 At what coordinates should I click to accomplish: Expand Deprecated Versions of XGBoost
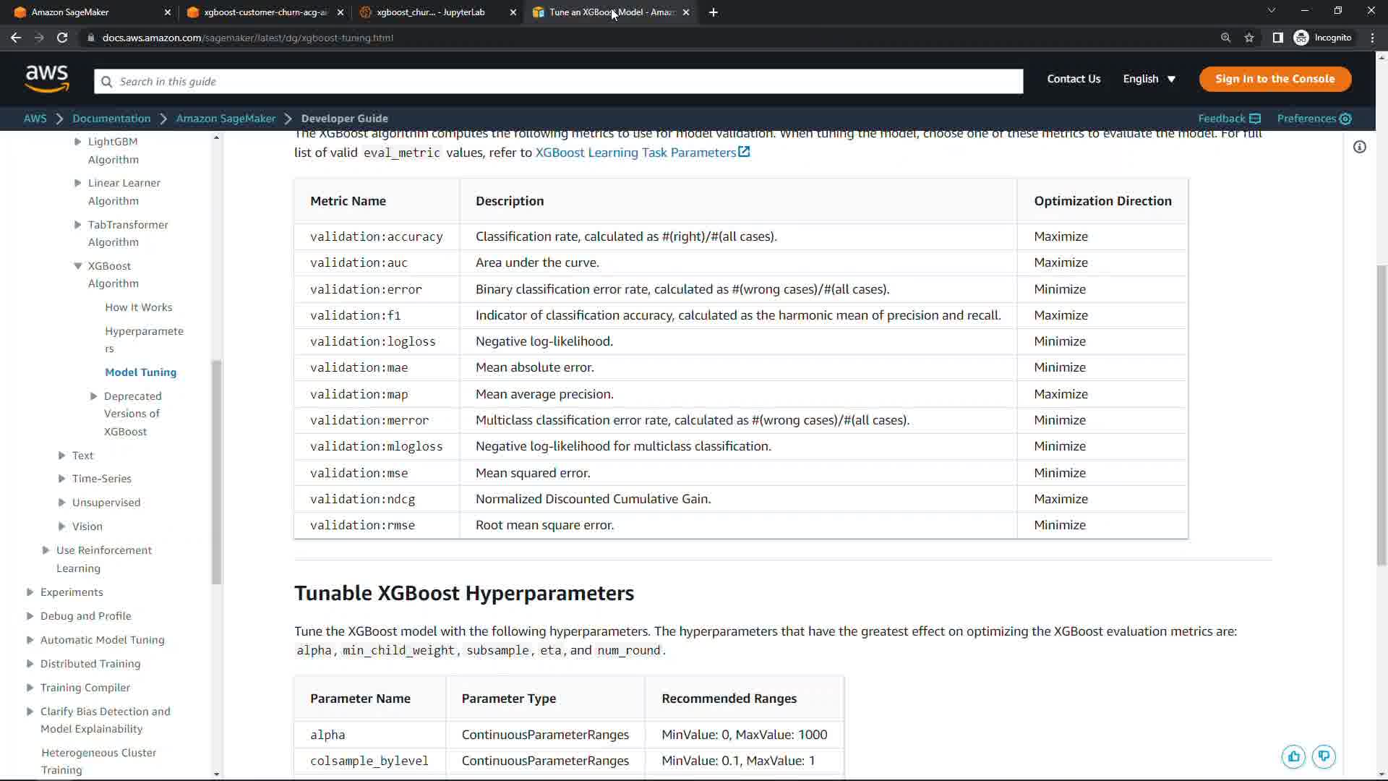[94, 396]
